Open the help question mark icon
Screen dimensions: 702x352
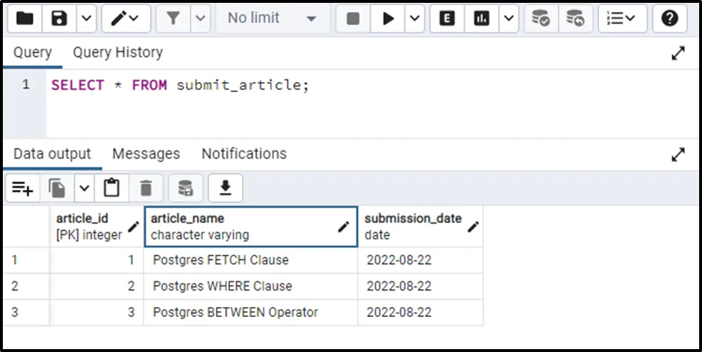click(x=669, y=19)
